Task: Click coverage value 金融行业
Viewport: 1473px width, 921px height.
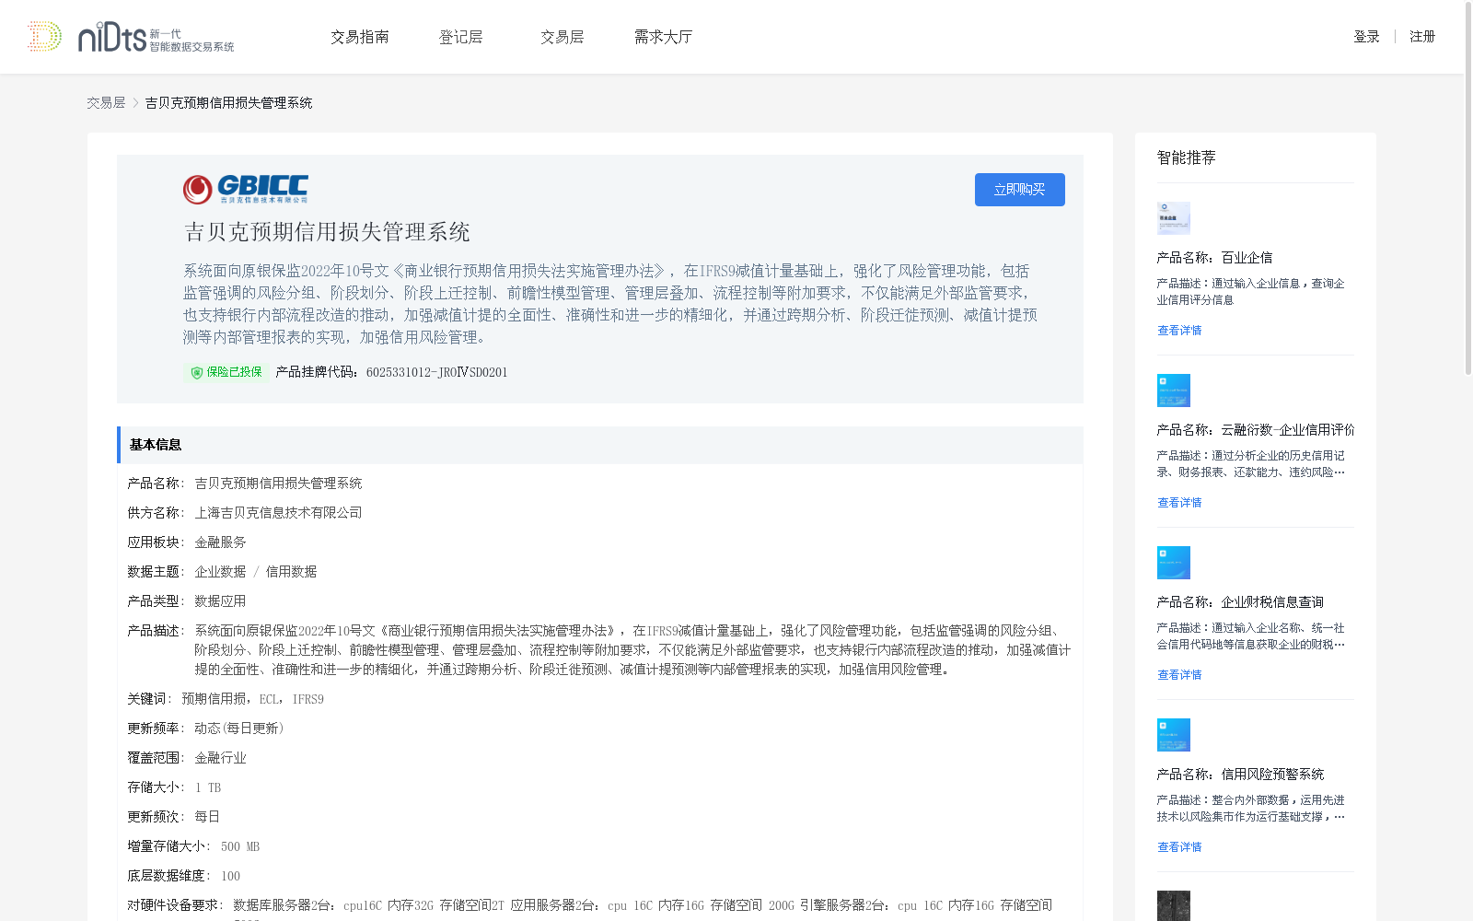Action: (220, 758)
